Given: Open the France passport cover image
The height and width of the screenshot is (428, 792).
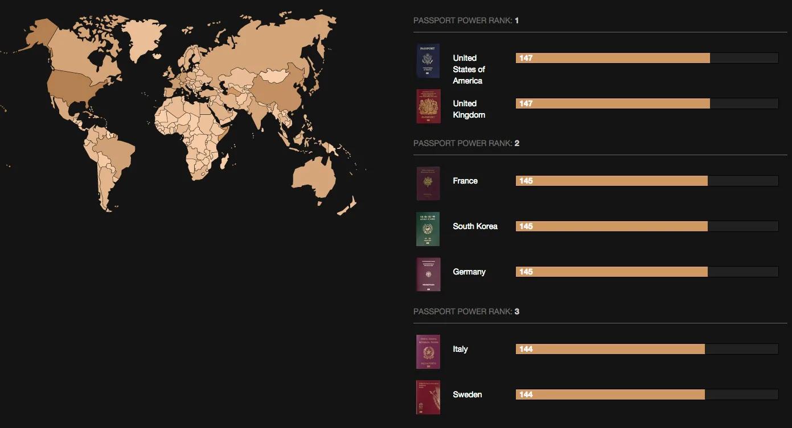Looking at the screenshot, I should click(428, 184).
